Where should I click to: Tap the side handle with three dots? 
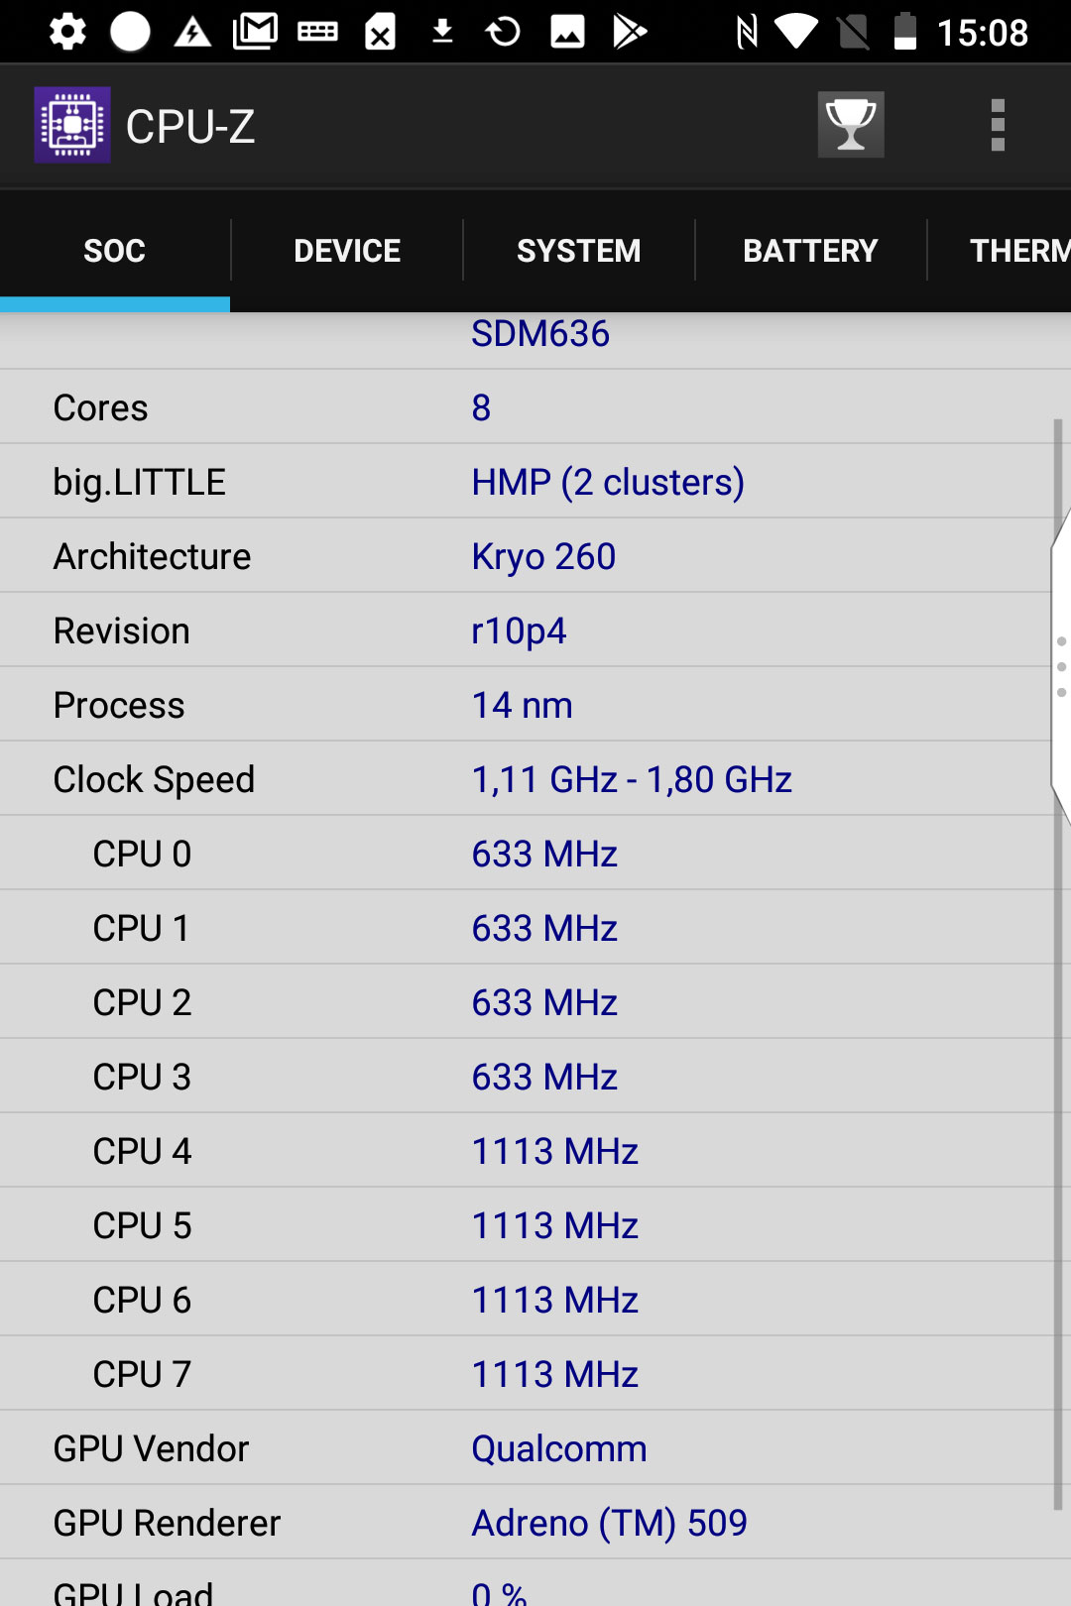click(1061, 666)
